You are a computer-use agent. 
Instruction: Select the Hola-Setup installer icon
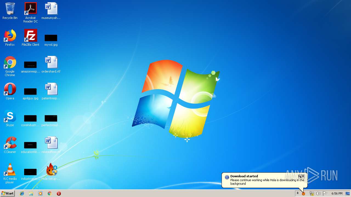tap(51, 172)
